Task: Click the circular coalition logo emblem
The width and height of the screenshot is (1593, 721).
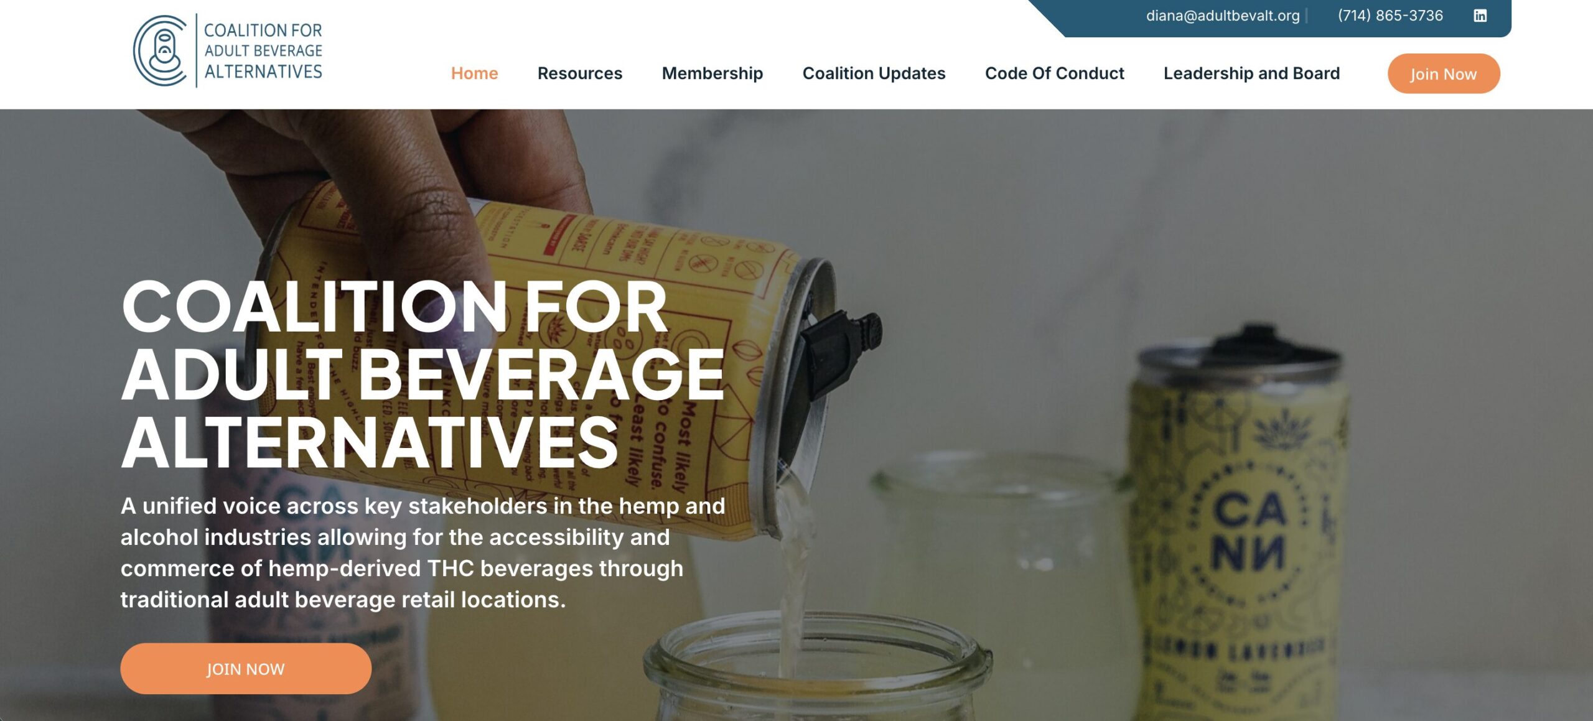Action: pyautogui.click(x=160, y=50)
